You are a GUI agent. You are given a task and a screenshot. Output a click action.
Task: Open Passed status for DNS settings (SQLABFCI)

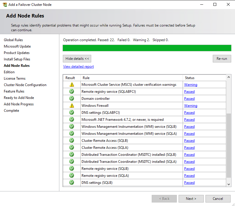click(x=189, y=113)
